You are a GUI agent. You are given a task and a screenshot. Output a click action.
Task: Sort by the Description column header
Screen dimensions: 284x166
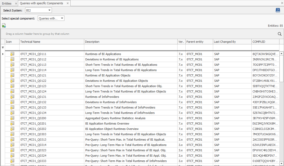tap(107, 42)
